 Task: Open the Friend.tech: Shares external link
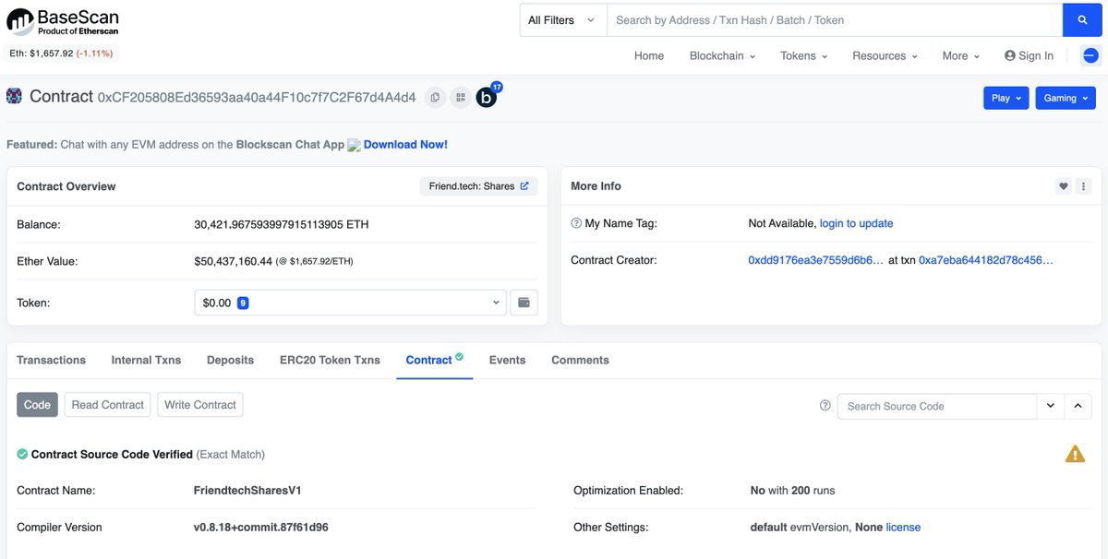[478, 186]
